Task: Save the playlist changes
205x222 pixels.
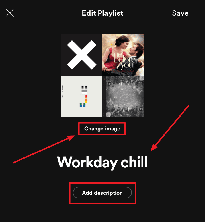Action: pos(180,13)
